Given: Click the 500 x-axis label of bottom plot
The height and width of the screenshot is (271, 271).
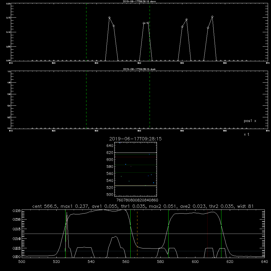Looking at the screenshot, I should [x=22, y=262].
